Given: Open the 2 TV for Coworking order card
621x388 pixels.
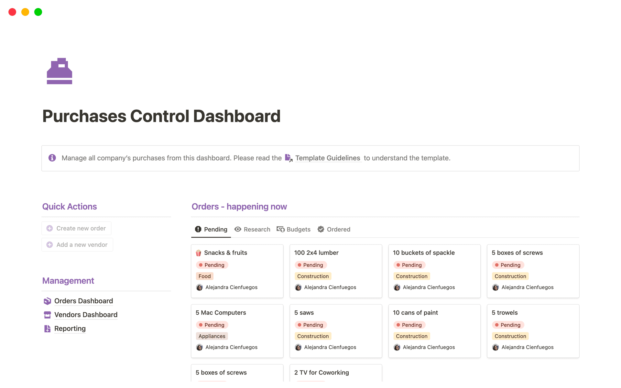Looking at the screenshot, I should (321, 372).
